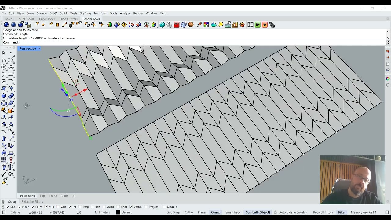
Task: Toggle the Vertex osnap checkbox
Action: click(131, 207)
